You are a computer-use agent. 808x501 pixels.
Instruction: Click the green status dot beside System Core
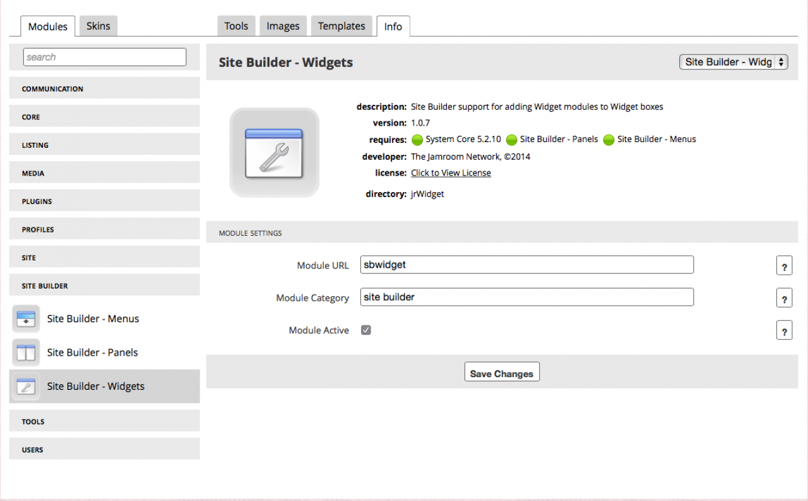pos(417,140)
